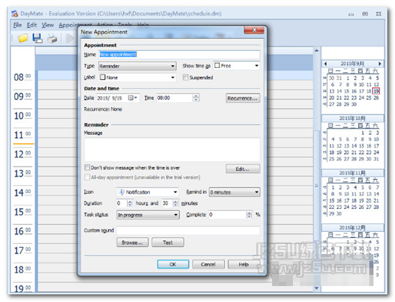Click the 12:00 time slot label

[22, 154]
